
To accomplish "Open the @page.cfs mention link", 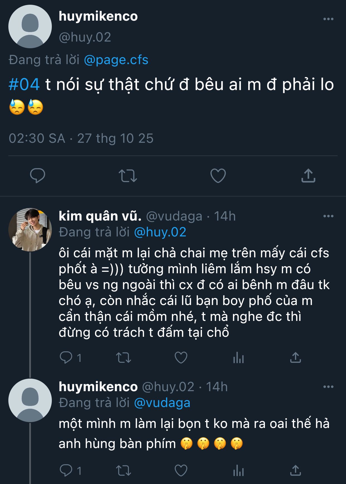I will 116,60.
